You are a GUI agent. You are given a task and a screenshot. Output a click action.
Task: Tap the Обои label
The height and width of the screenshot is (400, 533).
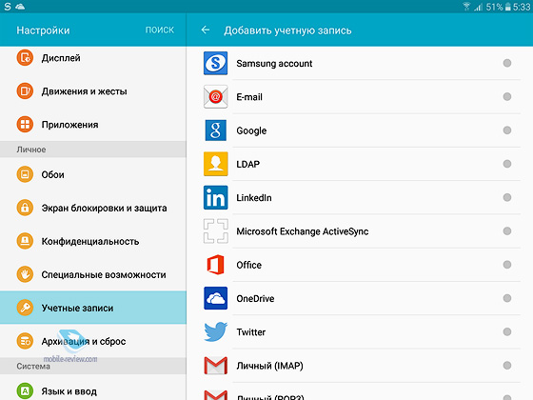[52, 175]
